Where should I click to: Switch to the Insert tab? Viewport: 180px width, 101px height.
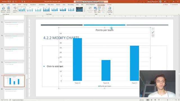14,4
